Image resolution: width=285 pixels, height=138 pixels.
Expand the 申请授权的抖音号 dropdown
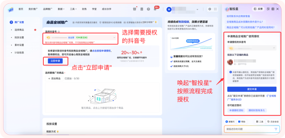tap(252, 48)
